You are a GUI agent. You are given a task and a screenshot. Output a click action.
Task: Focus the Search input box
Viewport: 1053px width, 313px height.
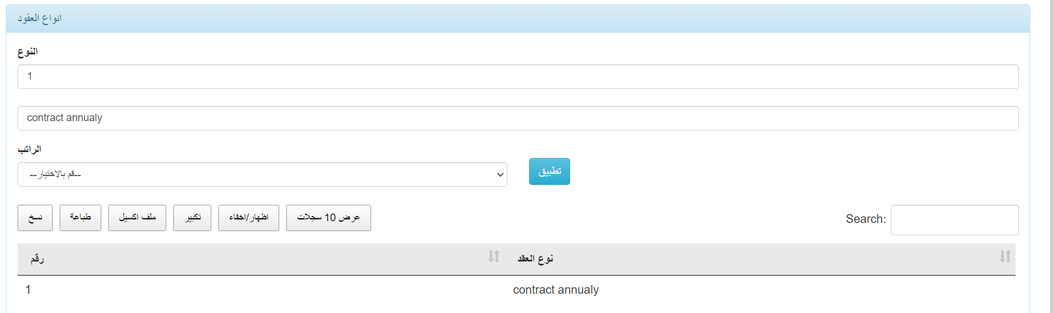pos(954,220)
